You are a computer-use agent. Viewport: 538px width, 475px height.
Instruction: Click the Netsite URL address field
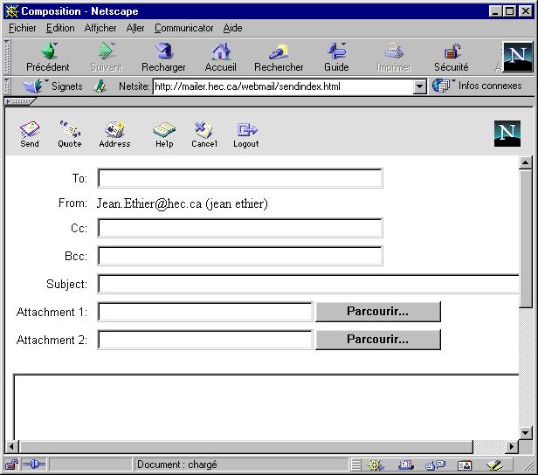pyautogui.click(x=283, y=86)
